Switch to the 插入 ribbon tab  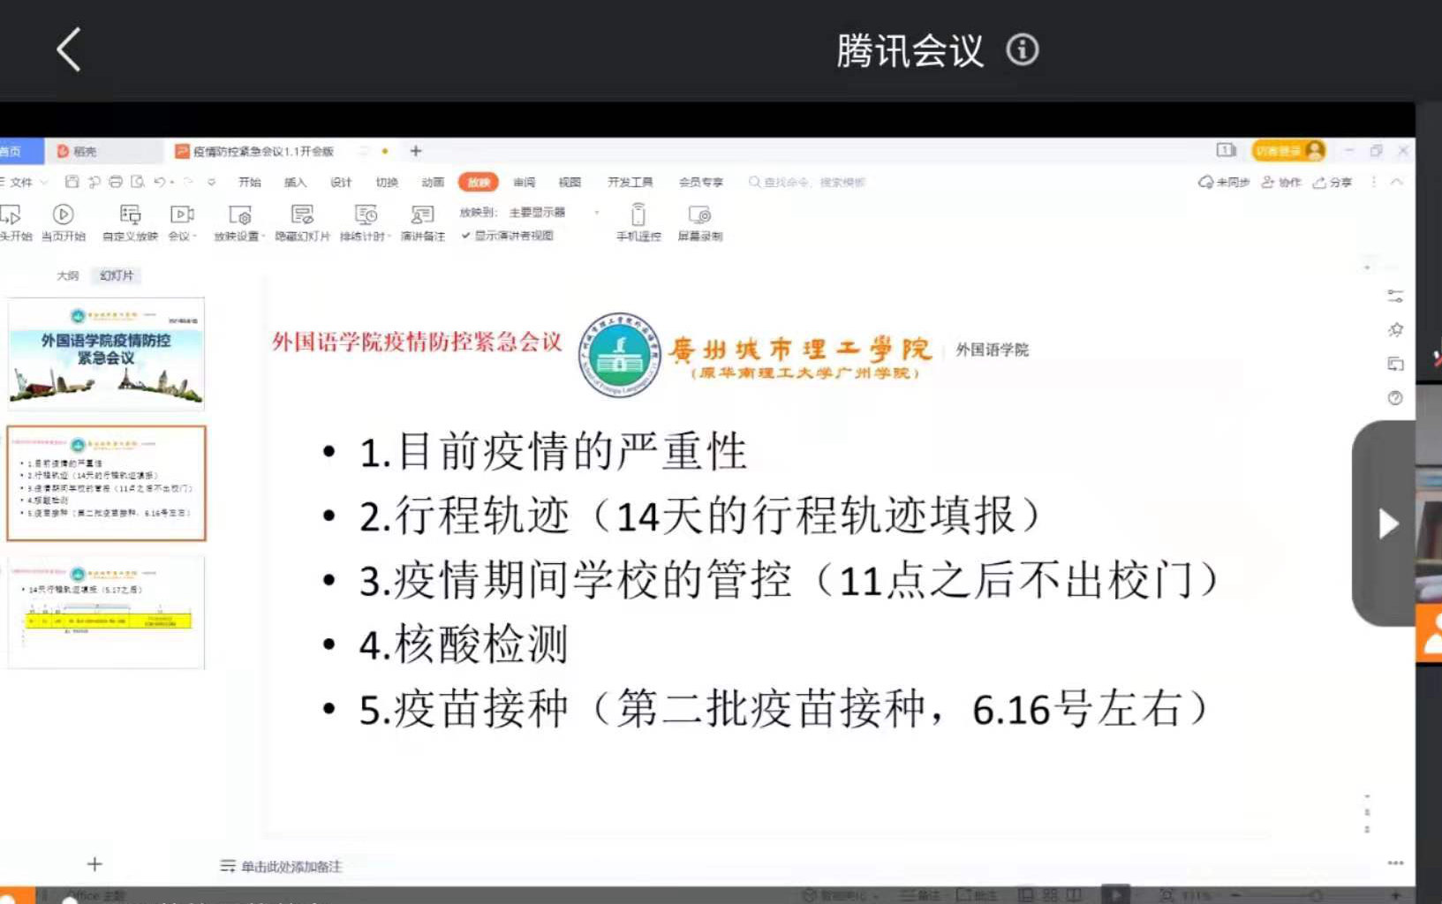[295, 182]
